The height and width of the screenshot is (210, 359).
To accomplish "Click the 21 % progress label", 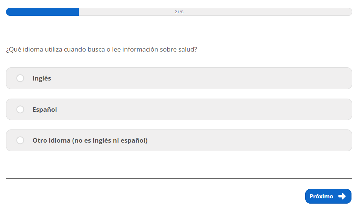I will pyautogui.click(x=179, y=12).
